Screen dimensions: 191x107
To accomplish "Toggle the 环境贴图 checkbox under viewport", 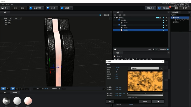I will (x=59, y=89).
